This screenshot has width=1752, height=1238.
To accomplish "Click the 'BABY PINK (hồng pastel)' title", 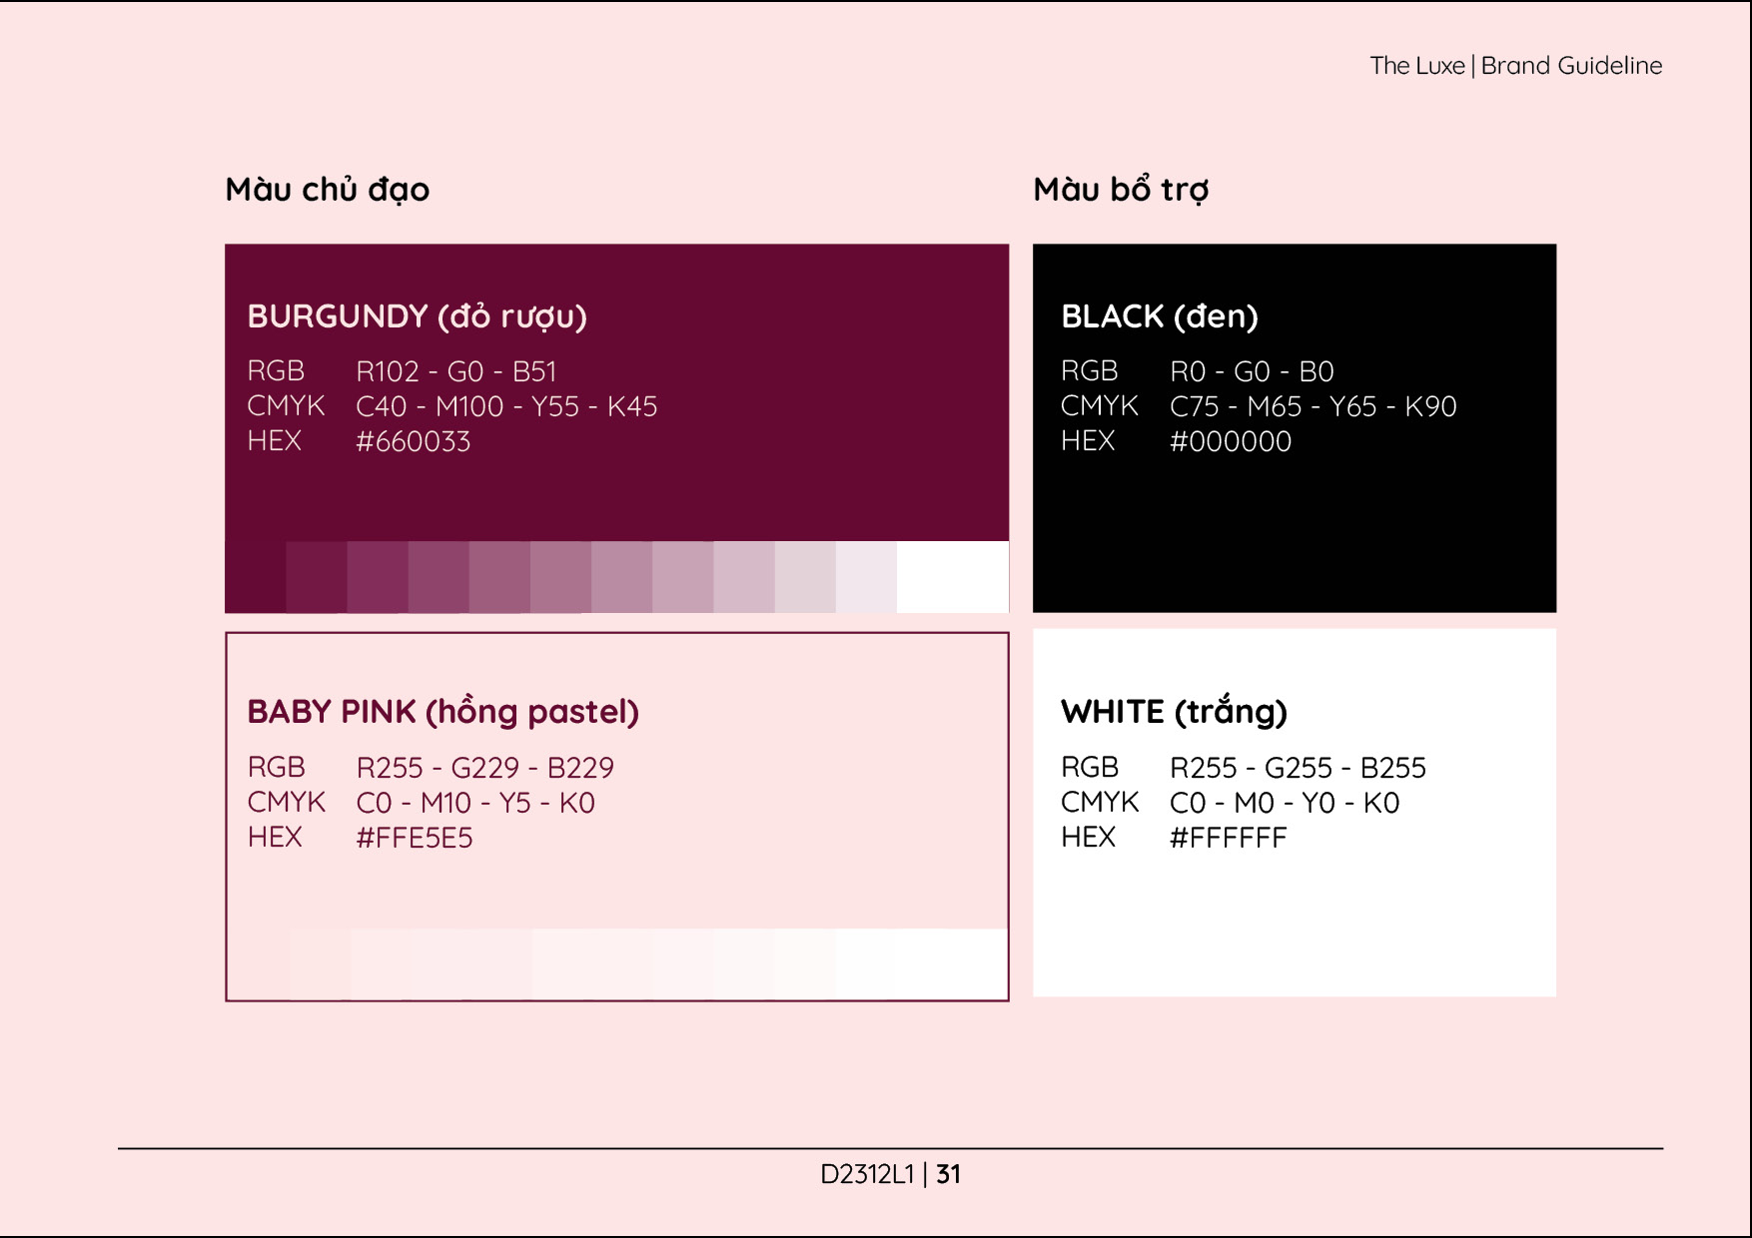I will coord(443,712).
